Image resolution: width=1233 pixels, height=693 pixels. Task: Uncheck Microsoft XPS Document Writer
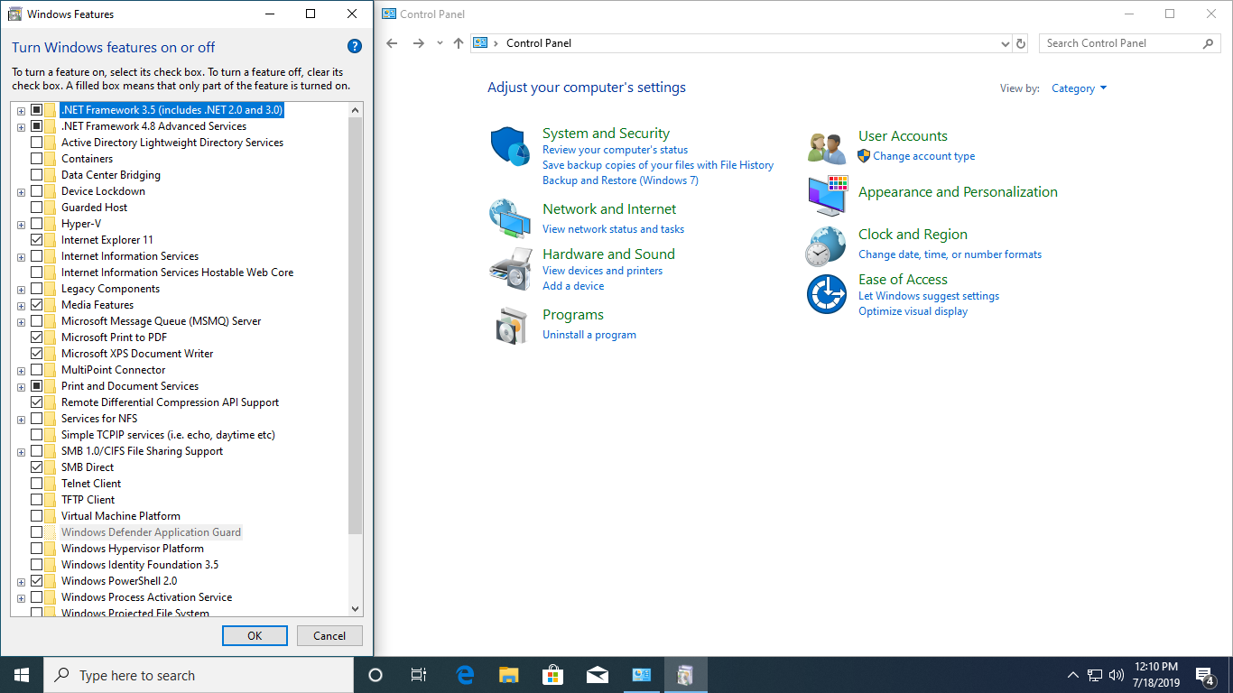36,354
